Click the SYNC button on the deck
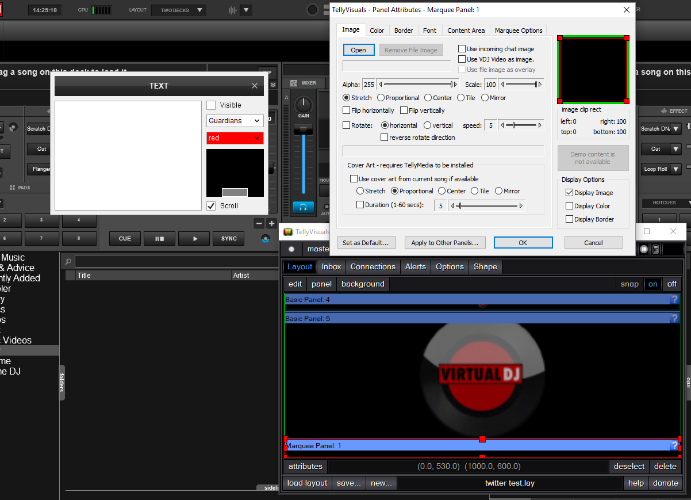The image size is (691, 500). [229, 239]
